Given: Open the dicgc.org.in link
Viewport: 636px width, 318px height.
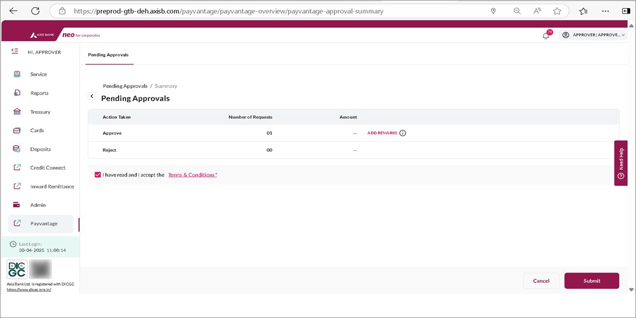Looking at the screenshot, I should point(29,290).
